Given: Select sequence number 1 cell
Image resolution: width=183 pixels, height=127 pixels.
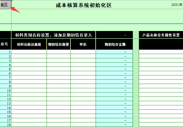Looking at the screenshot, I should point(6,52).
